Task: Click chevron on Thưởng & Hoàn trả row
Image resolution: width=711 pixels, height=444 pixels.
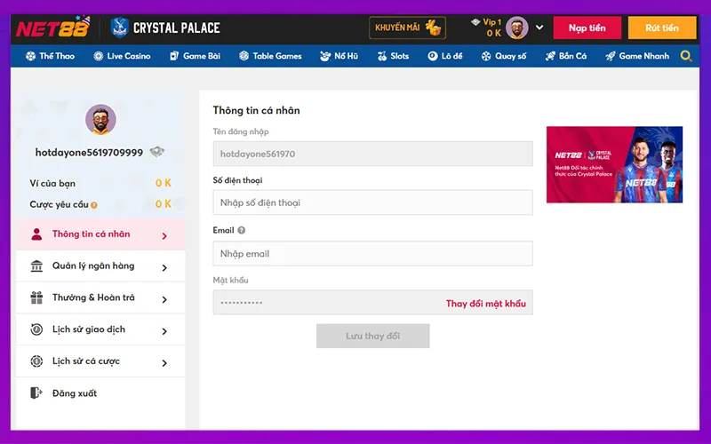Action: coord(164,299)
